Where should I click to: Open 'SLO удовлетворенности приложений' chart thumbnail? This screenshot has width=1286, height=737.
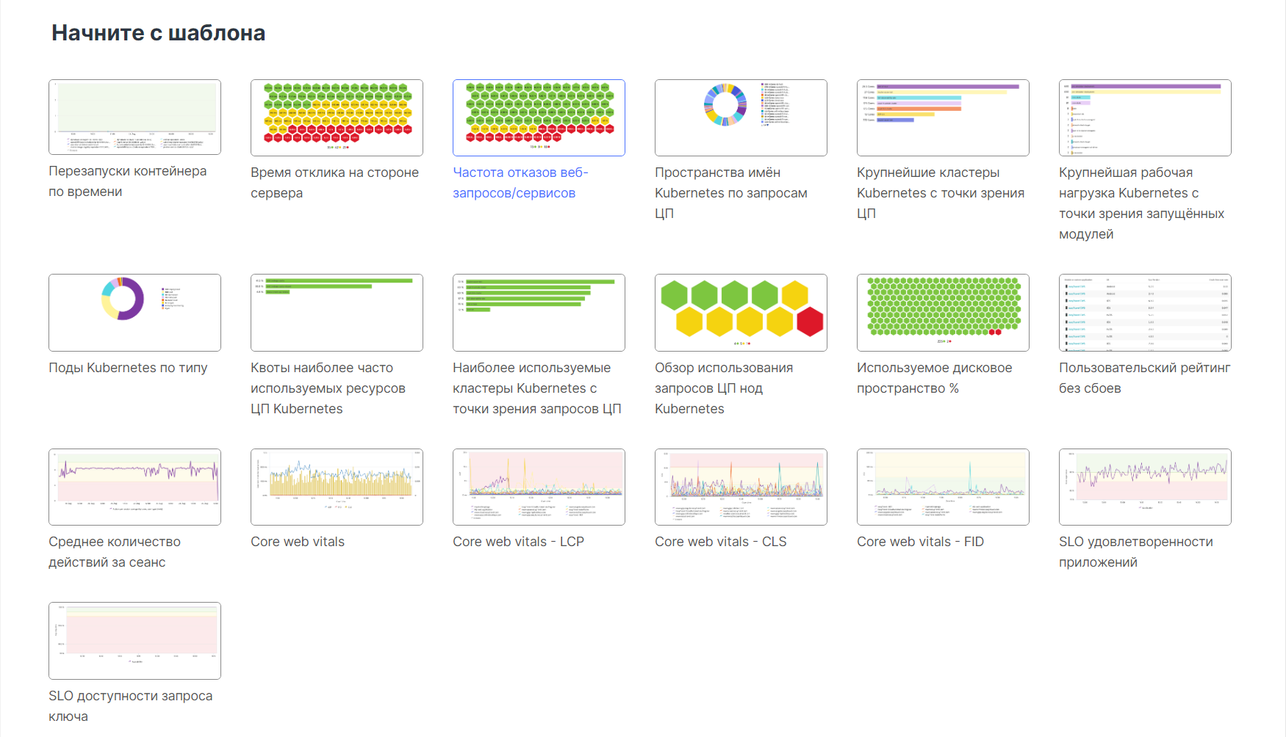point(1145,487)
